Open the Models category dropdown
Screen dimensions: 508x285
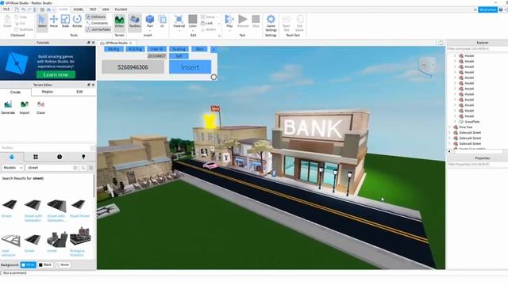pos(13,168)
